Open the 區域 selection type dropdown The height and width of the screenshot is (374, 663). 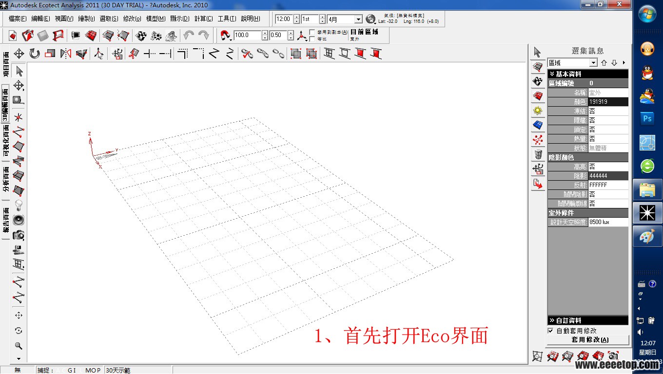(x=593, y=63)
